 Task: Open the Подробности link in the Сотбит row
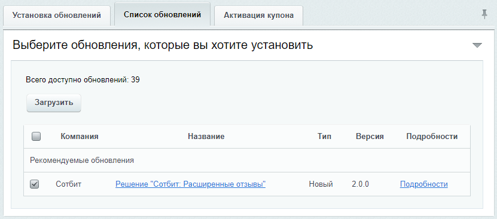[x=424, y=184]
